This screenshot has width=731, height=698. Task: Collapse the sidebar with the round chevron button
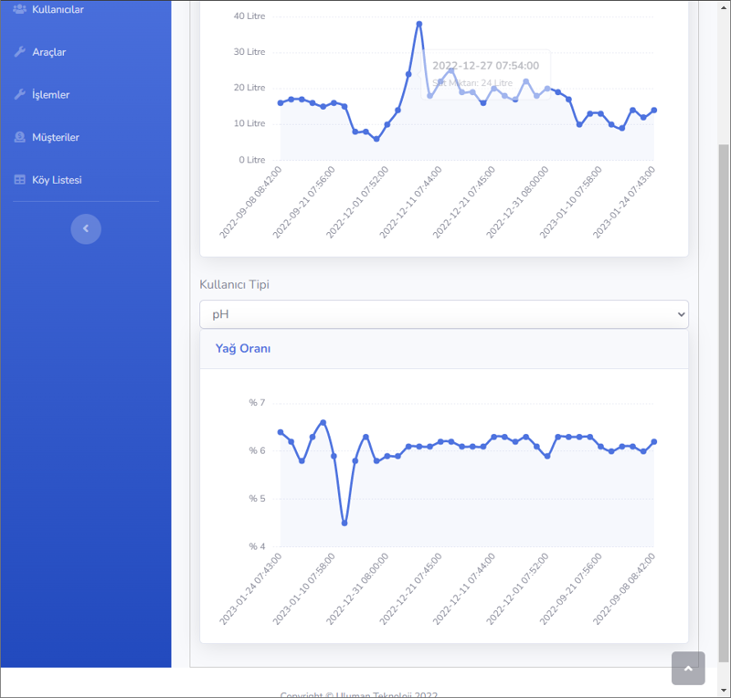[86, 228]
